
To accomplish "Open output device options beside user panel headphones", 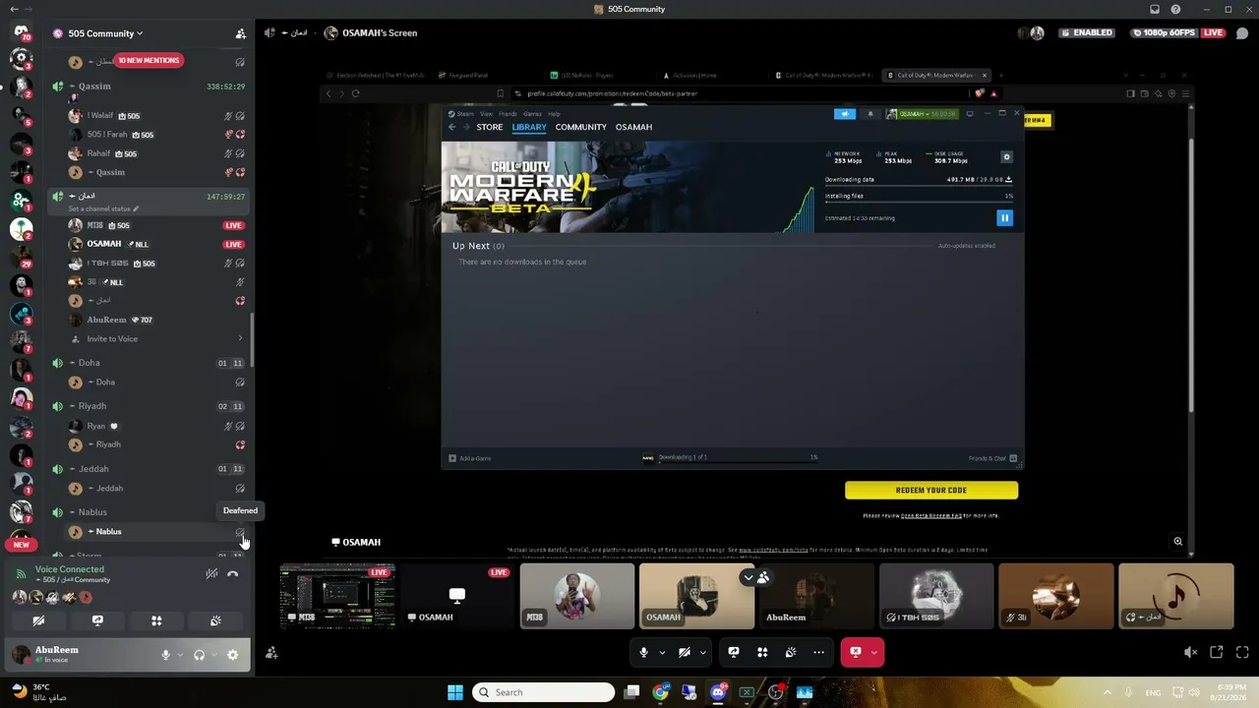I will coord(214,655).
